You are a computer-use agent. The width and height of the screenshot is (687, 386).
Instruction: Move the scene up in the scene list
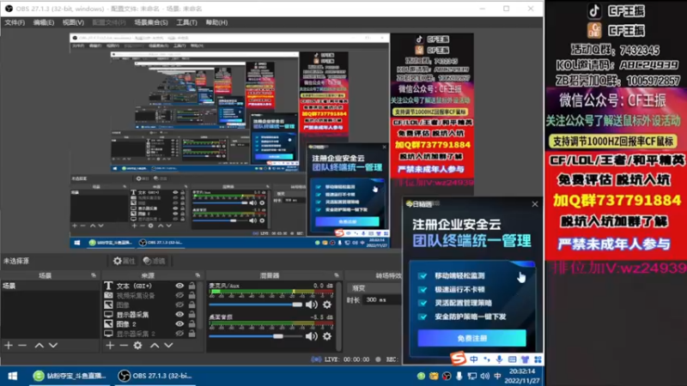pyautogui.click(x=39, y=346)
